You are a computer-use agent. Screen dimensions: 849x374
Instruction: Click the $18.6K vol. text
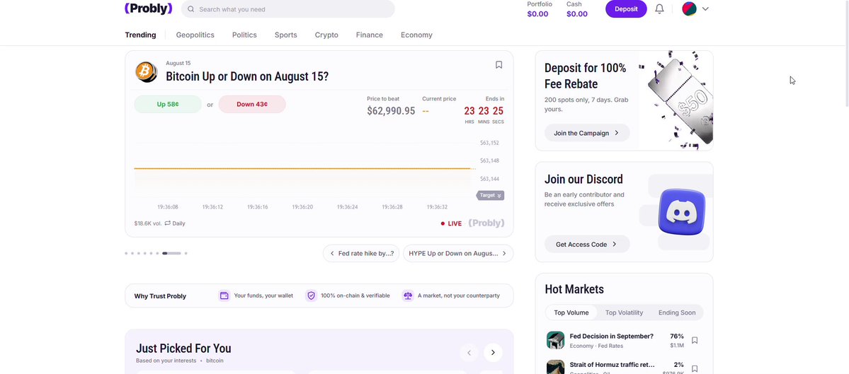(x=148, y=223)
